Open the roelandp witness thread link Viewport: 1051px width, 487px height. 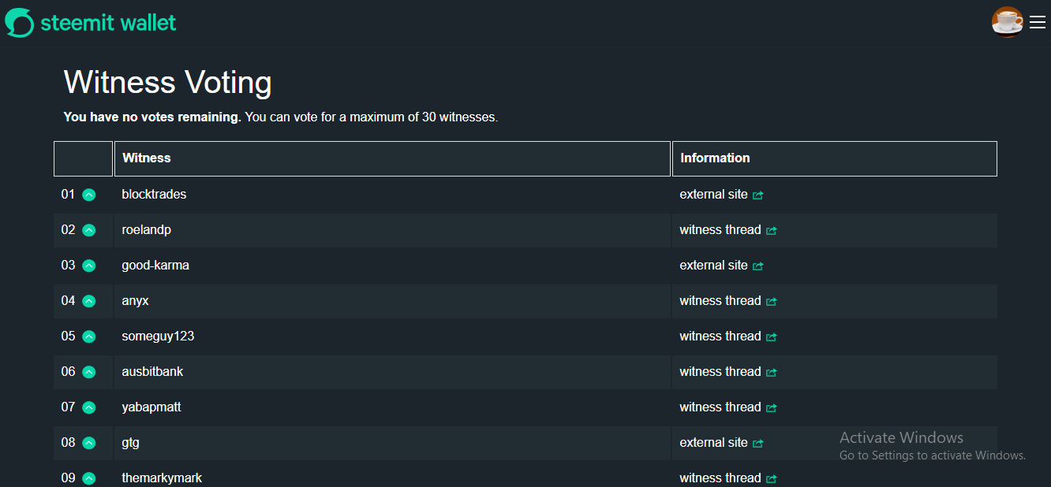(720, 230)
